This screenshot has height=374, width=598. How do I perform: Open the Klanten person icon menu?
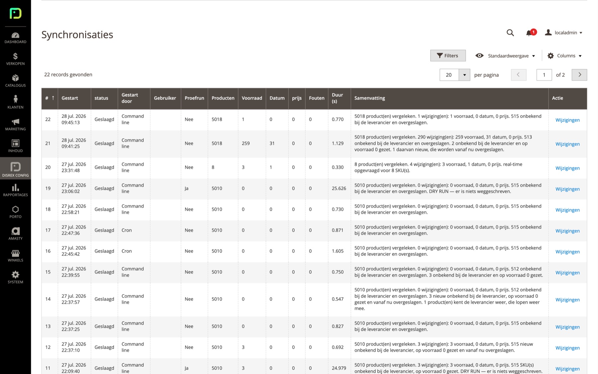pos(15,102)
